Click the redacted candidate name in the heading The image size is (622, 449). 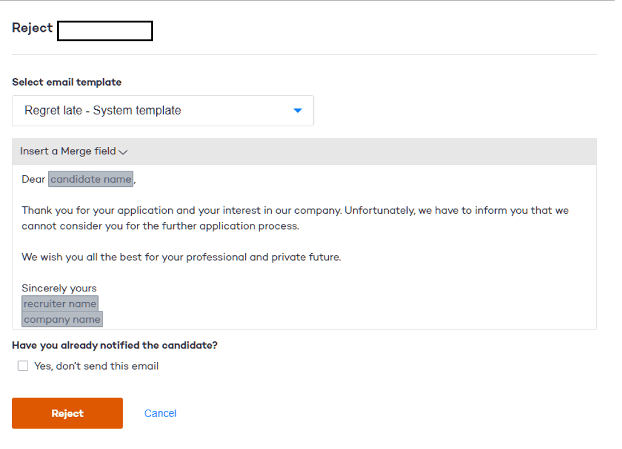pos(105,31)
